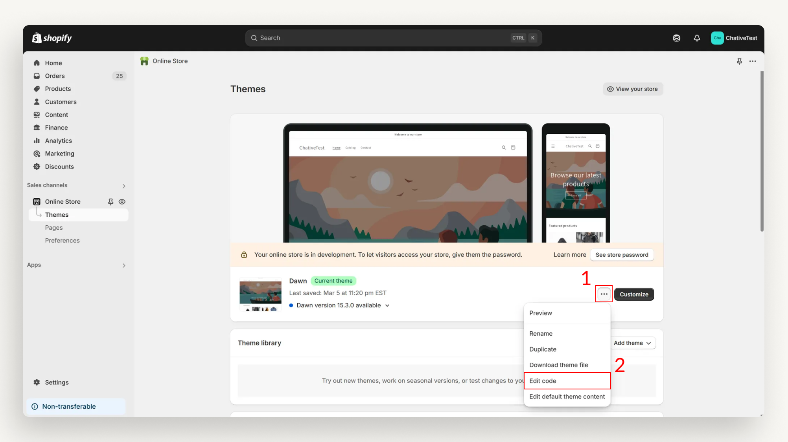Screen dimensions: 788x442
Task: Expand the Sales channels section
Action: 123,186
